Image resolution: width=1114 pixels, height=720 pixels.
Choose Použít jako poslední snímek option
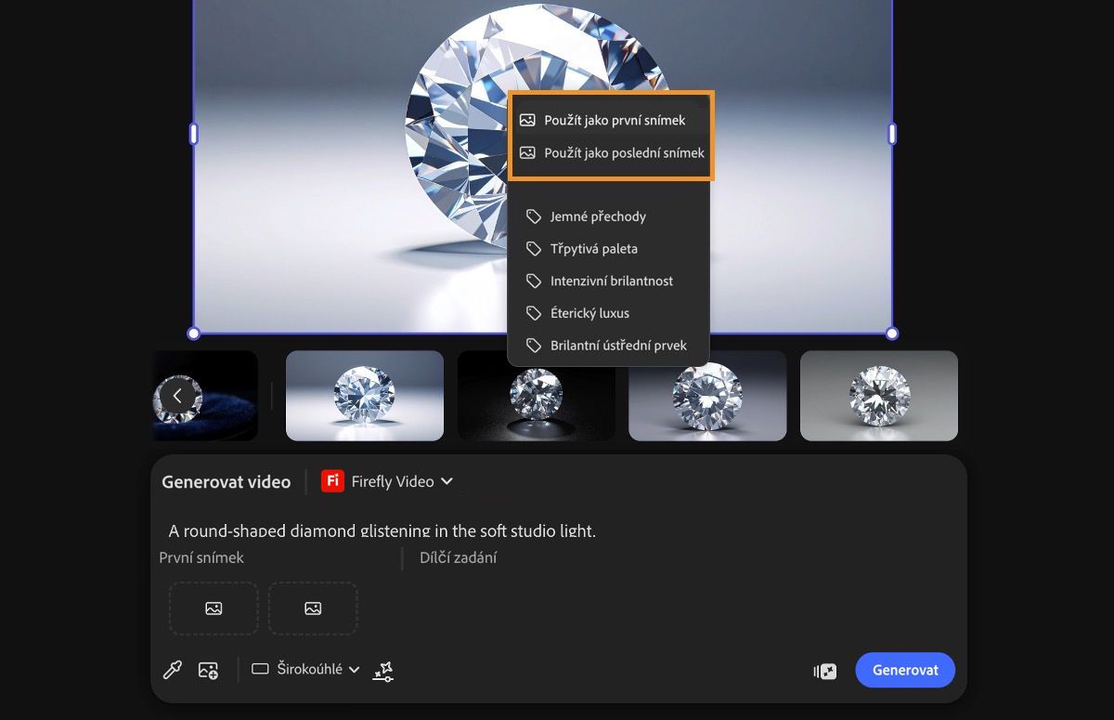[622, 152]
